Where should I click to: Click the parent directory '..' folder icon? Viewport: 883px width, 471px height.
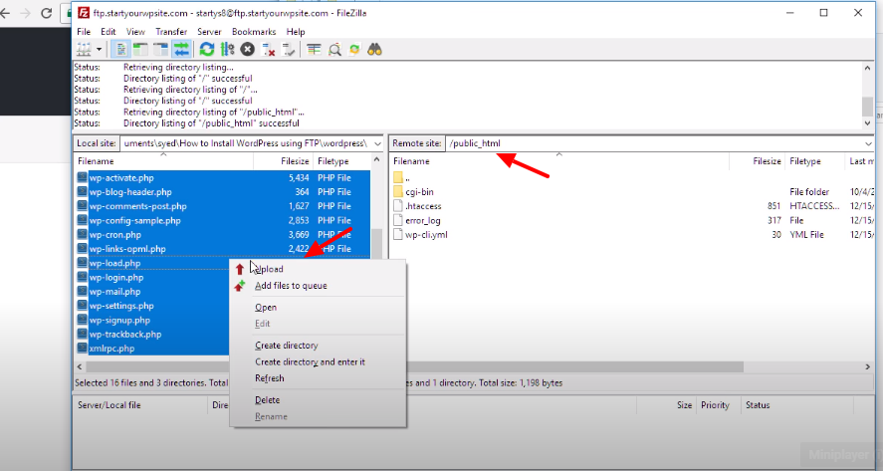(398, 178)
